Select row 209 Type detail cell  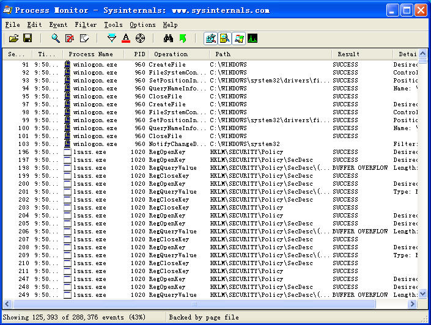pyautogui.click(x=405, y=255)
